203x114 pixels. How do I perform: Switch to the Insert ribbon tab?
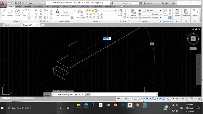click(x=18, y=7)
